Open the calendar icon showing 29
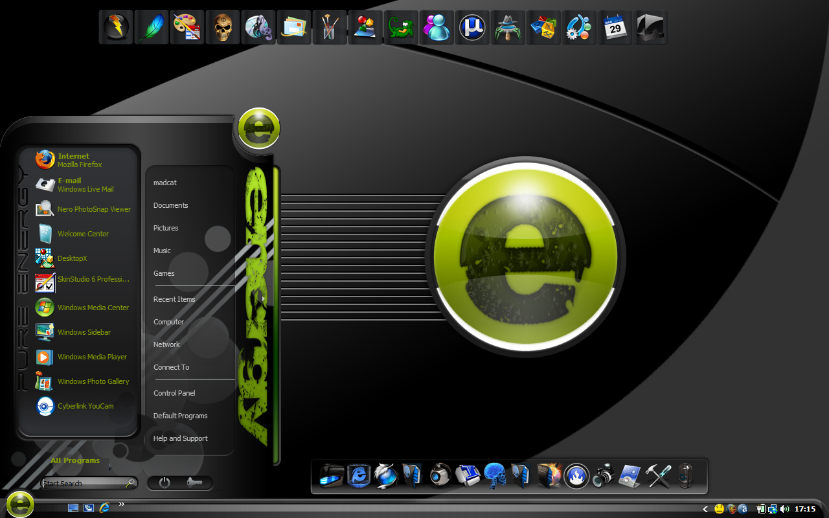Viewport: 829px width, 518px height. (x=615, y=28)
